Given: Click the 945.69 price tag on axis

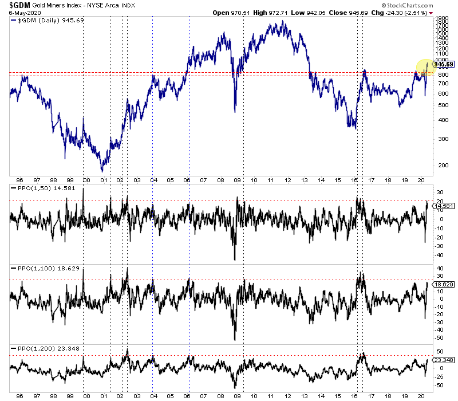Looking at the screenshot, I should tap(443, 64).
